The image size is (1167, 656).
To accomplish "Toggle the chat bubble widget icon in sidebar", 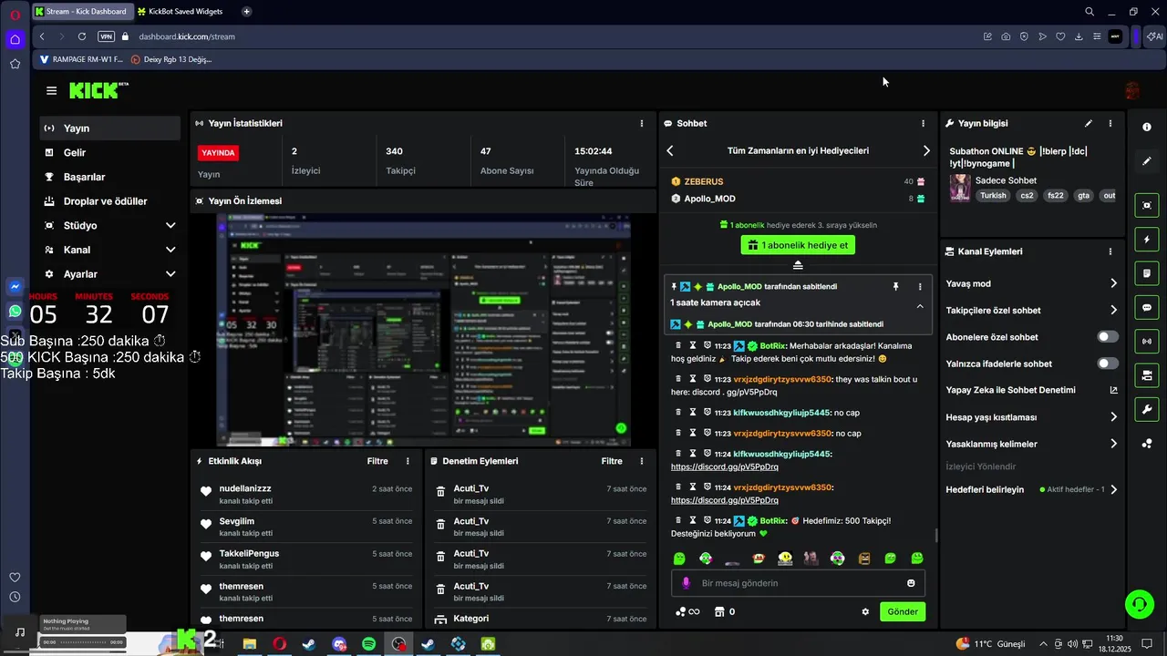I will point(1147,308).
